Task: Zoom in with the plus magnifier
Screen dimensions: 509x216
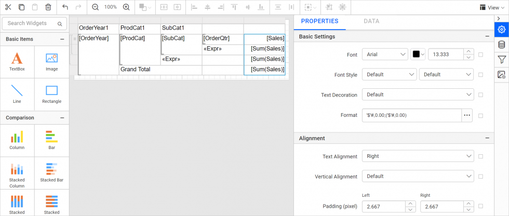Action: click(126, 7)
